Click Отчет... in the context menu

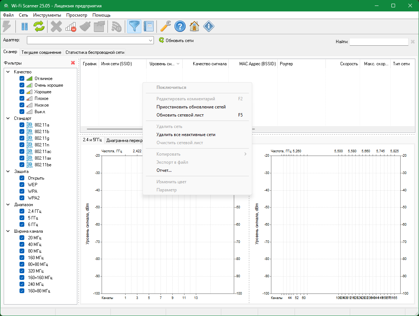197,170
